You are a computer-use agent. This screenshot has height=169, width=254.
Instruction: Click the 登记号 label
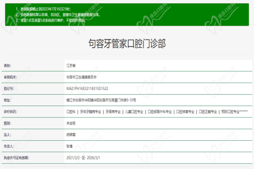(9, 89)
